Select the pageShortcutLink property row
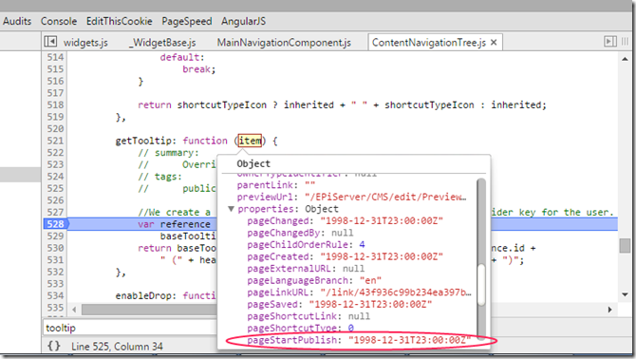 [309, 316]
